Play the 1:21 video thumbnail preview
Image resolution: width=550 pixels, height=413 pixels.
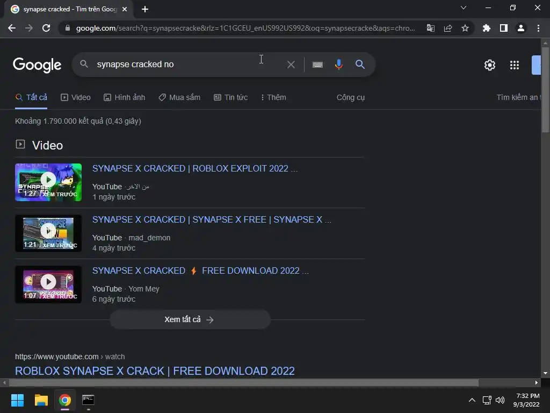click(x=48, y=233)
